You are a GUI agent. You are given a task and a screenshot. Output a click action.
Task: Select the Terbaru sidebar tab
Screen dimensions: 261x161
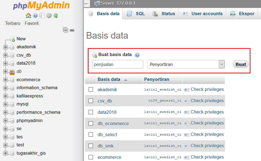(13, 23)
